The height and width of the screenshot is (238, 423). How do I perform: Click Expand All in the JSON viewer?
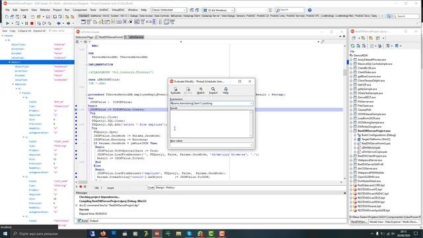[40, 31]
